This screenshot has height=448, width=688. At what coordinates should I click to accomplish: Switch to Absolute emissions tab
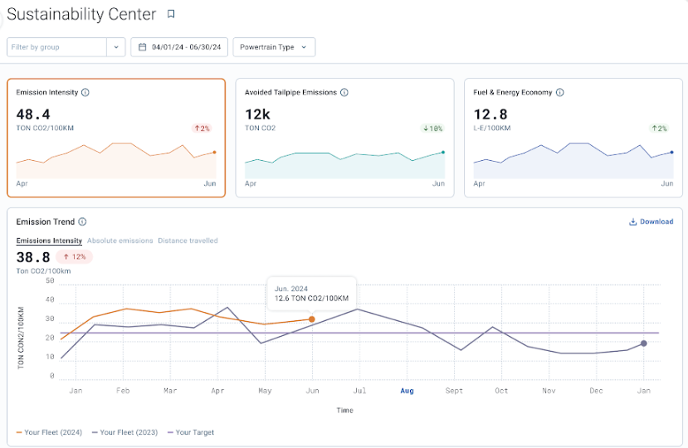pos(120,241)
